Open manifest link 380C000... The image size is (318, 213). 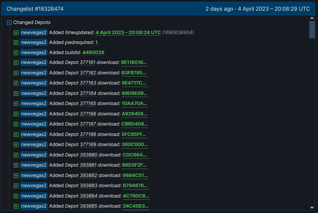135,144
